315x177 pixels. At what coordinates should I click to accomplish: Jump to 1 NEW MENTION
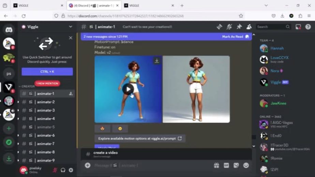[47, 83]
